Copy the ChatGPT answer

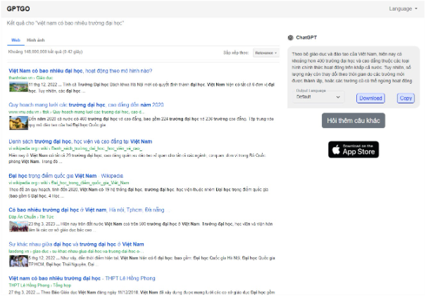(x=406, y=98)
